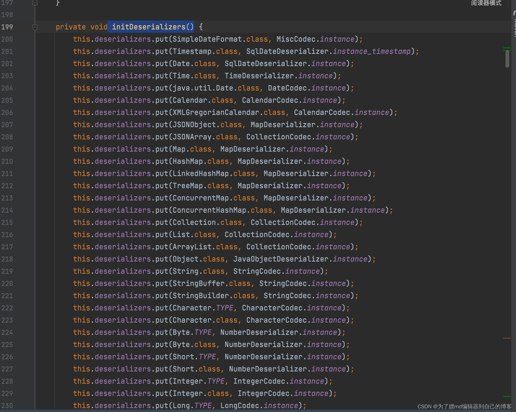
Task: Click line number 199 in gutter
Action: [x=7, y=27]
